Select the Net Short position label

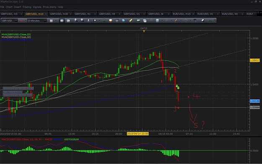point(13,92)
